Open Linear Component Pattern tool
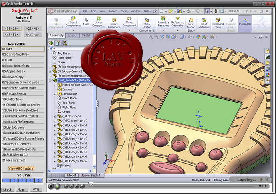 [x=99, y=22]
